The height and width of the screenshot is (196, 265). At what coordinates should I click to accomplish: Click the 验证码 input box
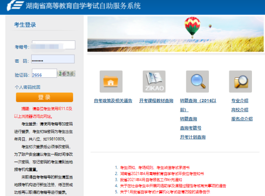tap(44, 73)
